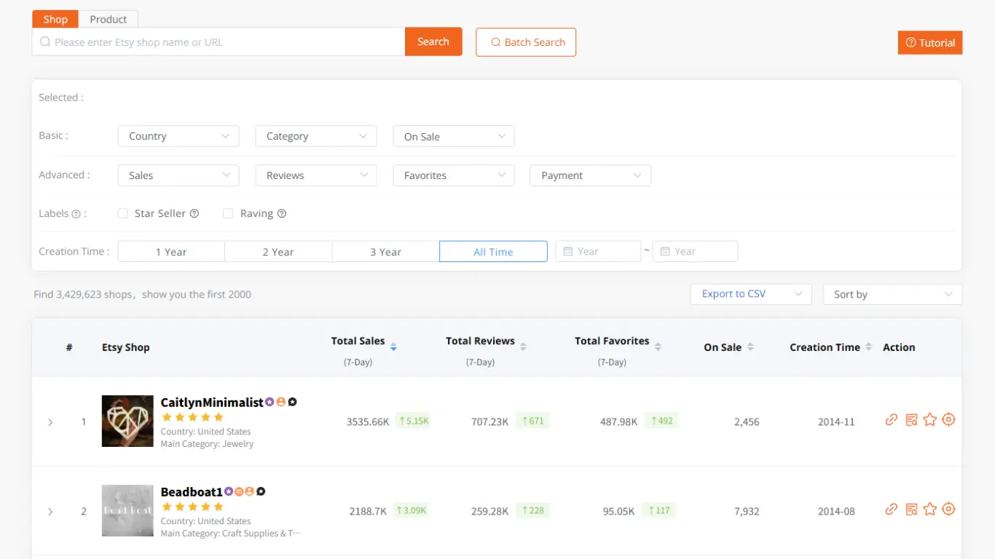Viewport: 995px width, 559px height.
Task: Click the analysis report icon for CaitlynMinimalist
Action: click(911, 420)
